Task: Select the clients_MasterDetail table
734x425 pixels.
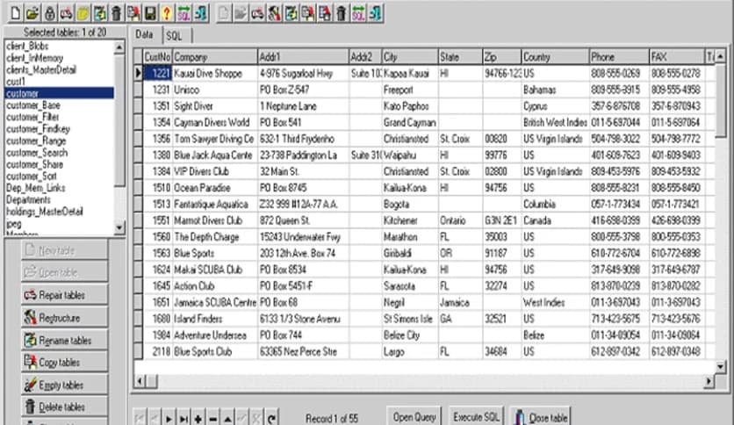Action: tap(60, 69)
